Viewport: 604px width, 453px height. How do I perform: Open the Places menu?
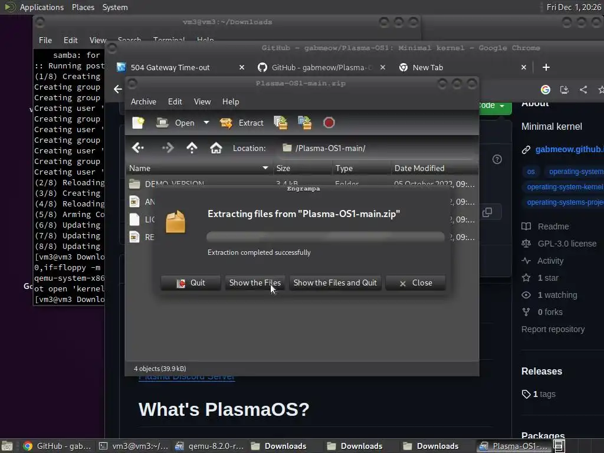(83, 7)
